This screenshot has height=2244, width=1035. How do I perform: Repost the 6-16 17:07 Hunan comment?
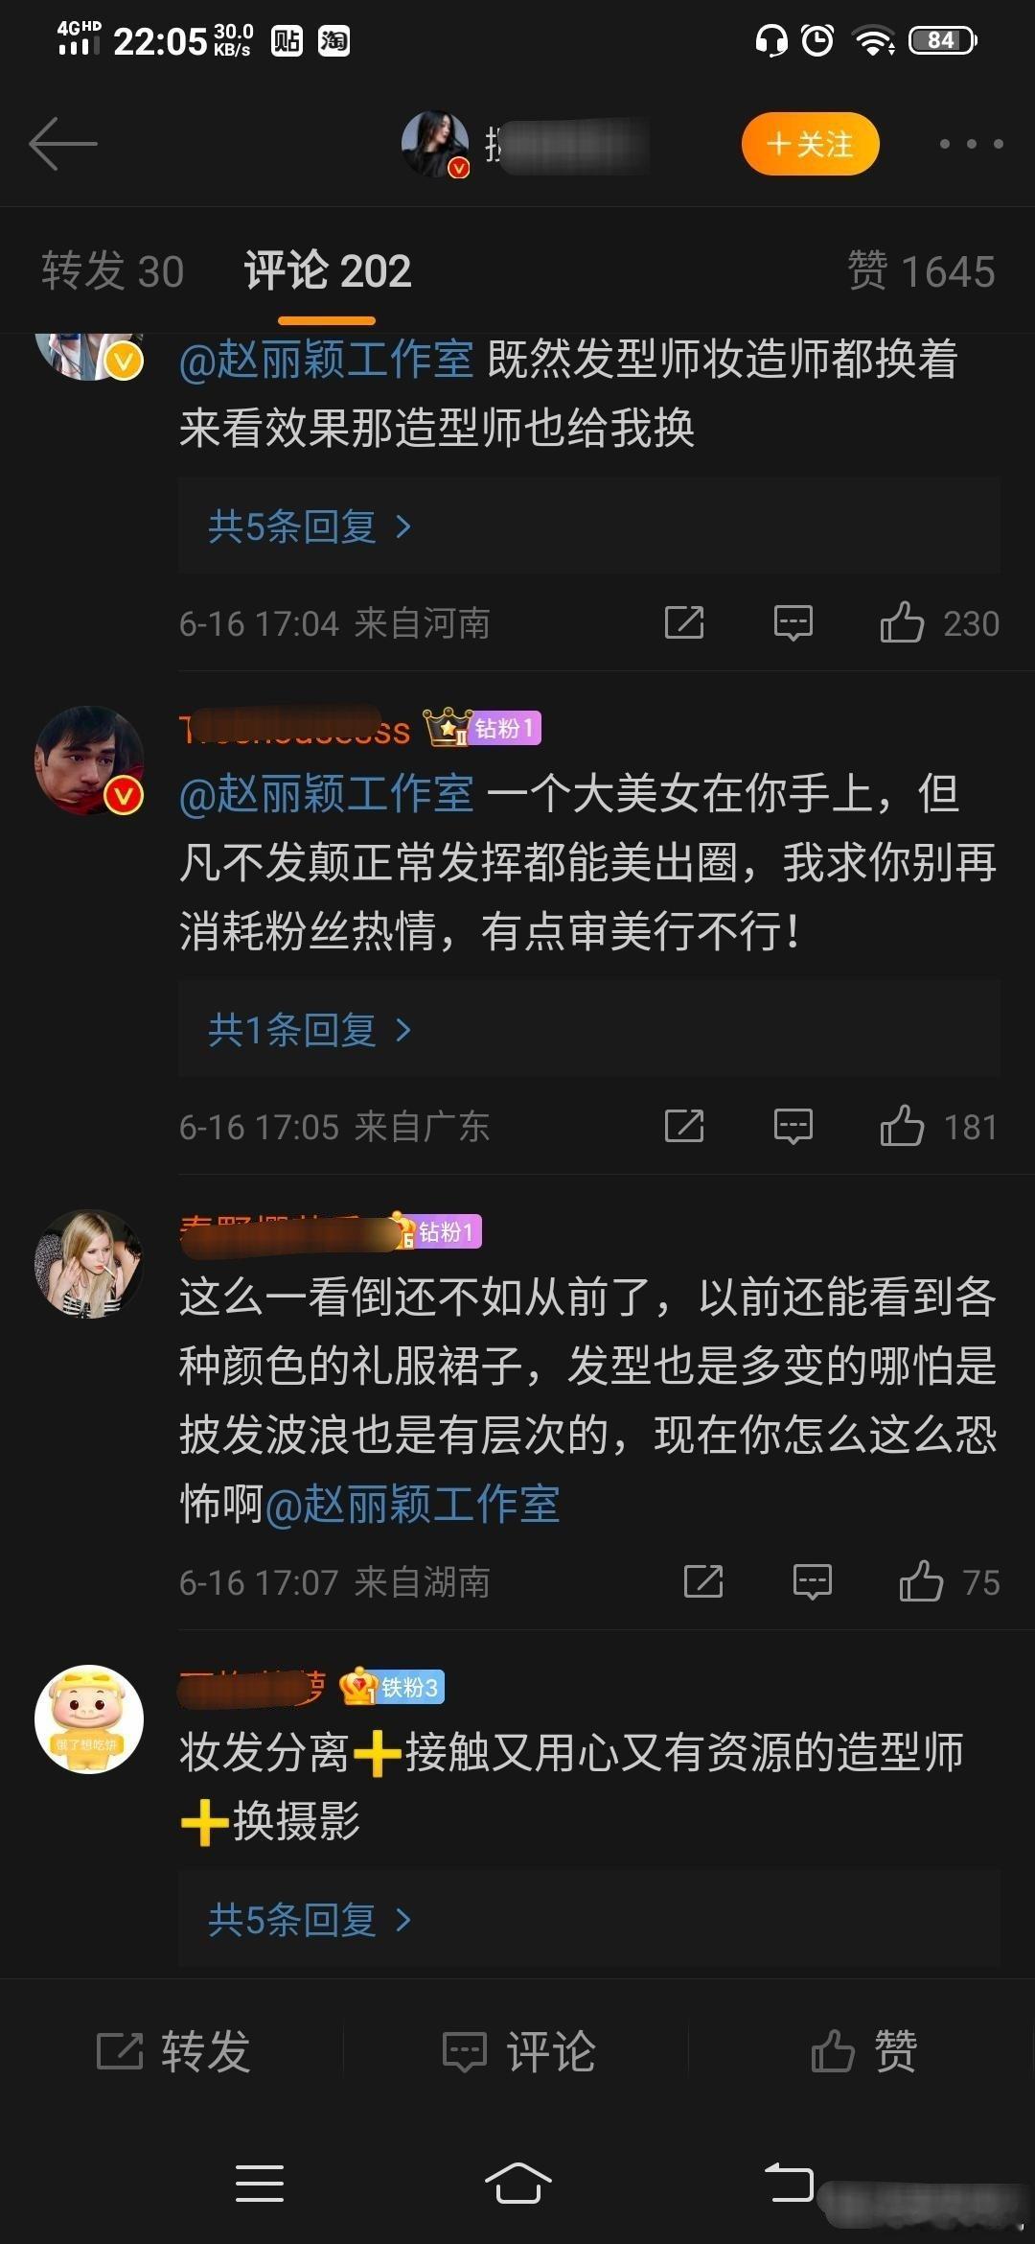pos(703,1581)
